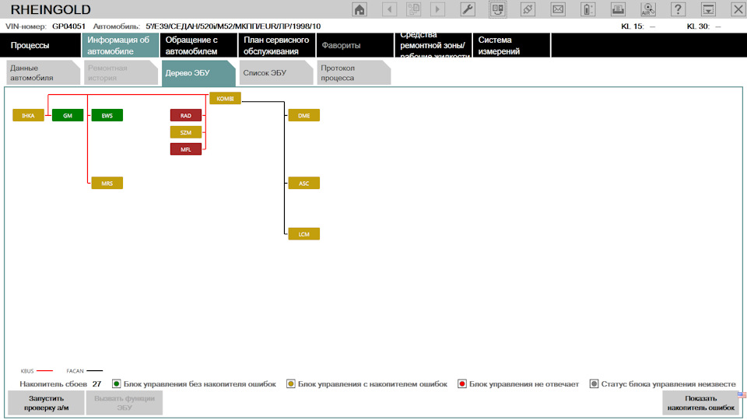The height and width of the screenshot is (420, 747).
Task: Open the wrench settings icon
Action: coord(468,9)
